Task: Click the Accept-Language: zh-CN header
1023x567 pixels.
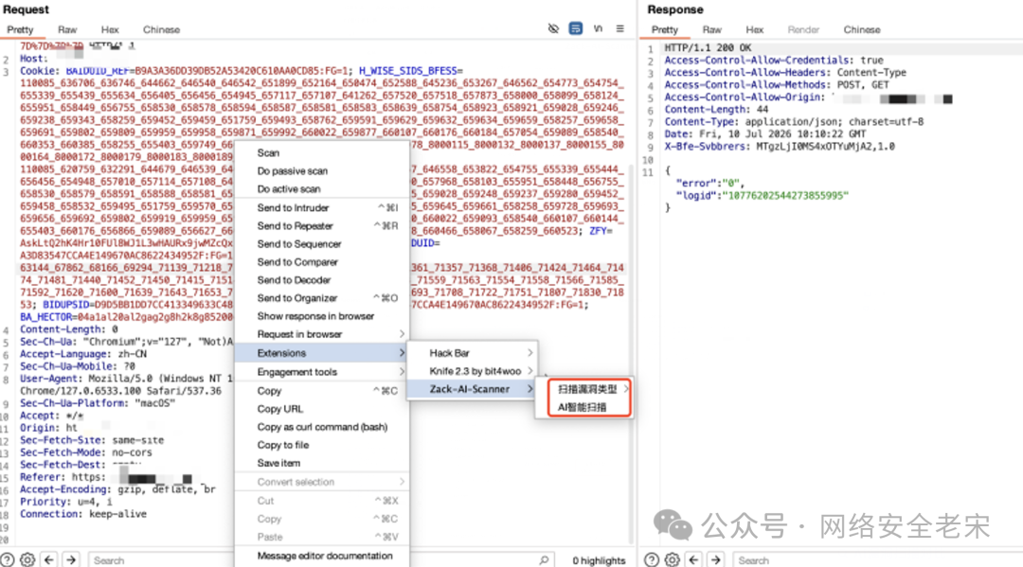Action: 82,354
